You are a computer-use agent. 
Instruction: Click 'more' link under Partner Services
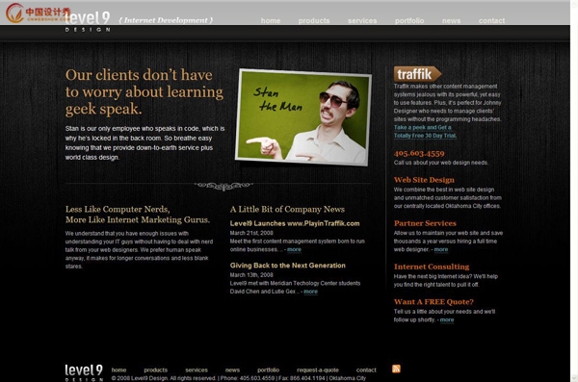click(x=441, y=249)
